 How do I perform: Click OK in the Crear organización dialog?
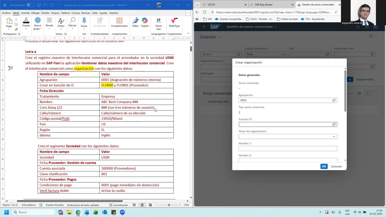324,166
